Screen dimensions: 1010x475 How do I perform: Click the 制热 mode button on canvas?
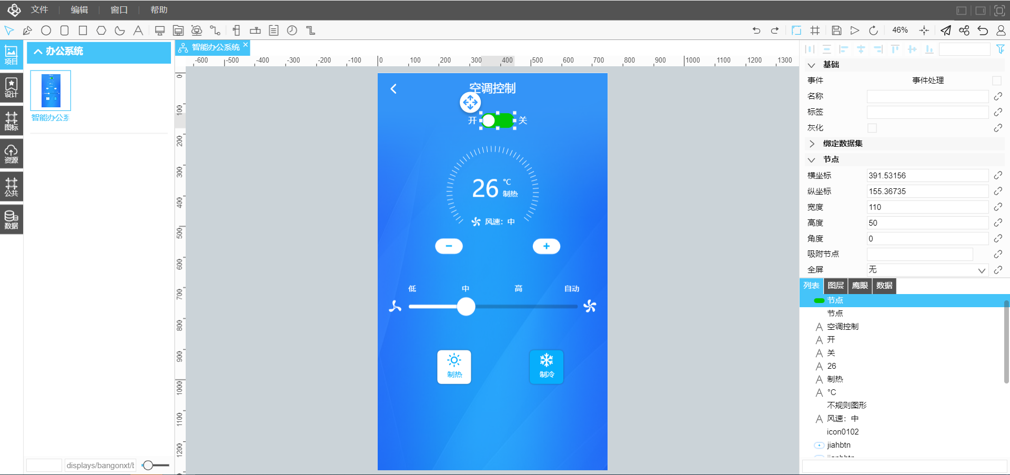(454, 367)
